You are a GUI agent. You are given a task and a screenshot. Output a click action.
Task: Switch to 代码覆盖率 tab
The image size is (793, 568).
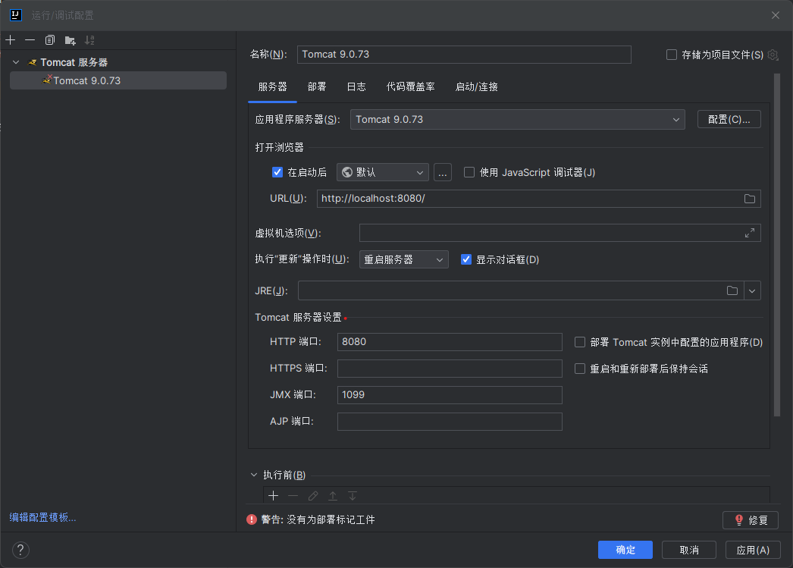coord(411,87)
